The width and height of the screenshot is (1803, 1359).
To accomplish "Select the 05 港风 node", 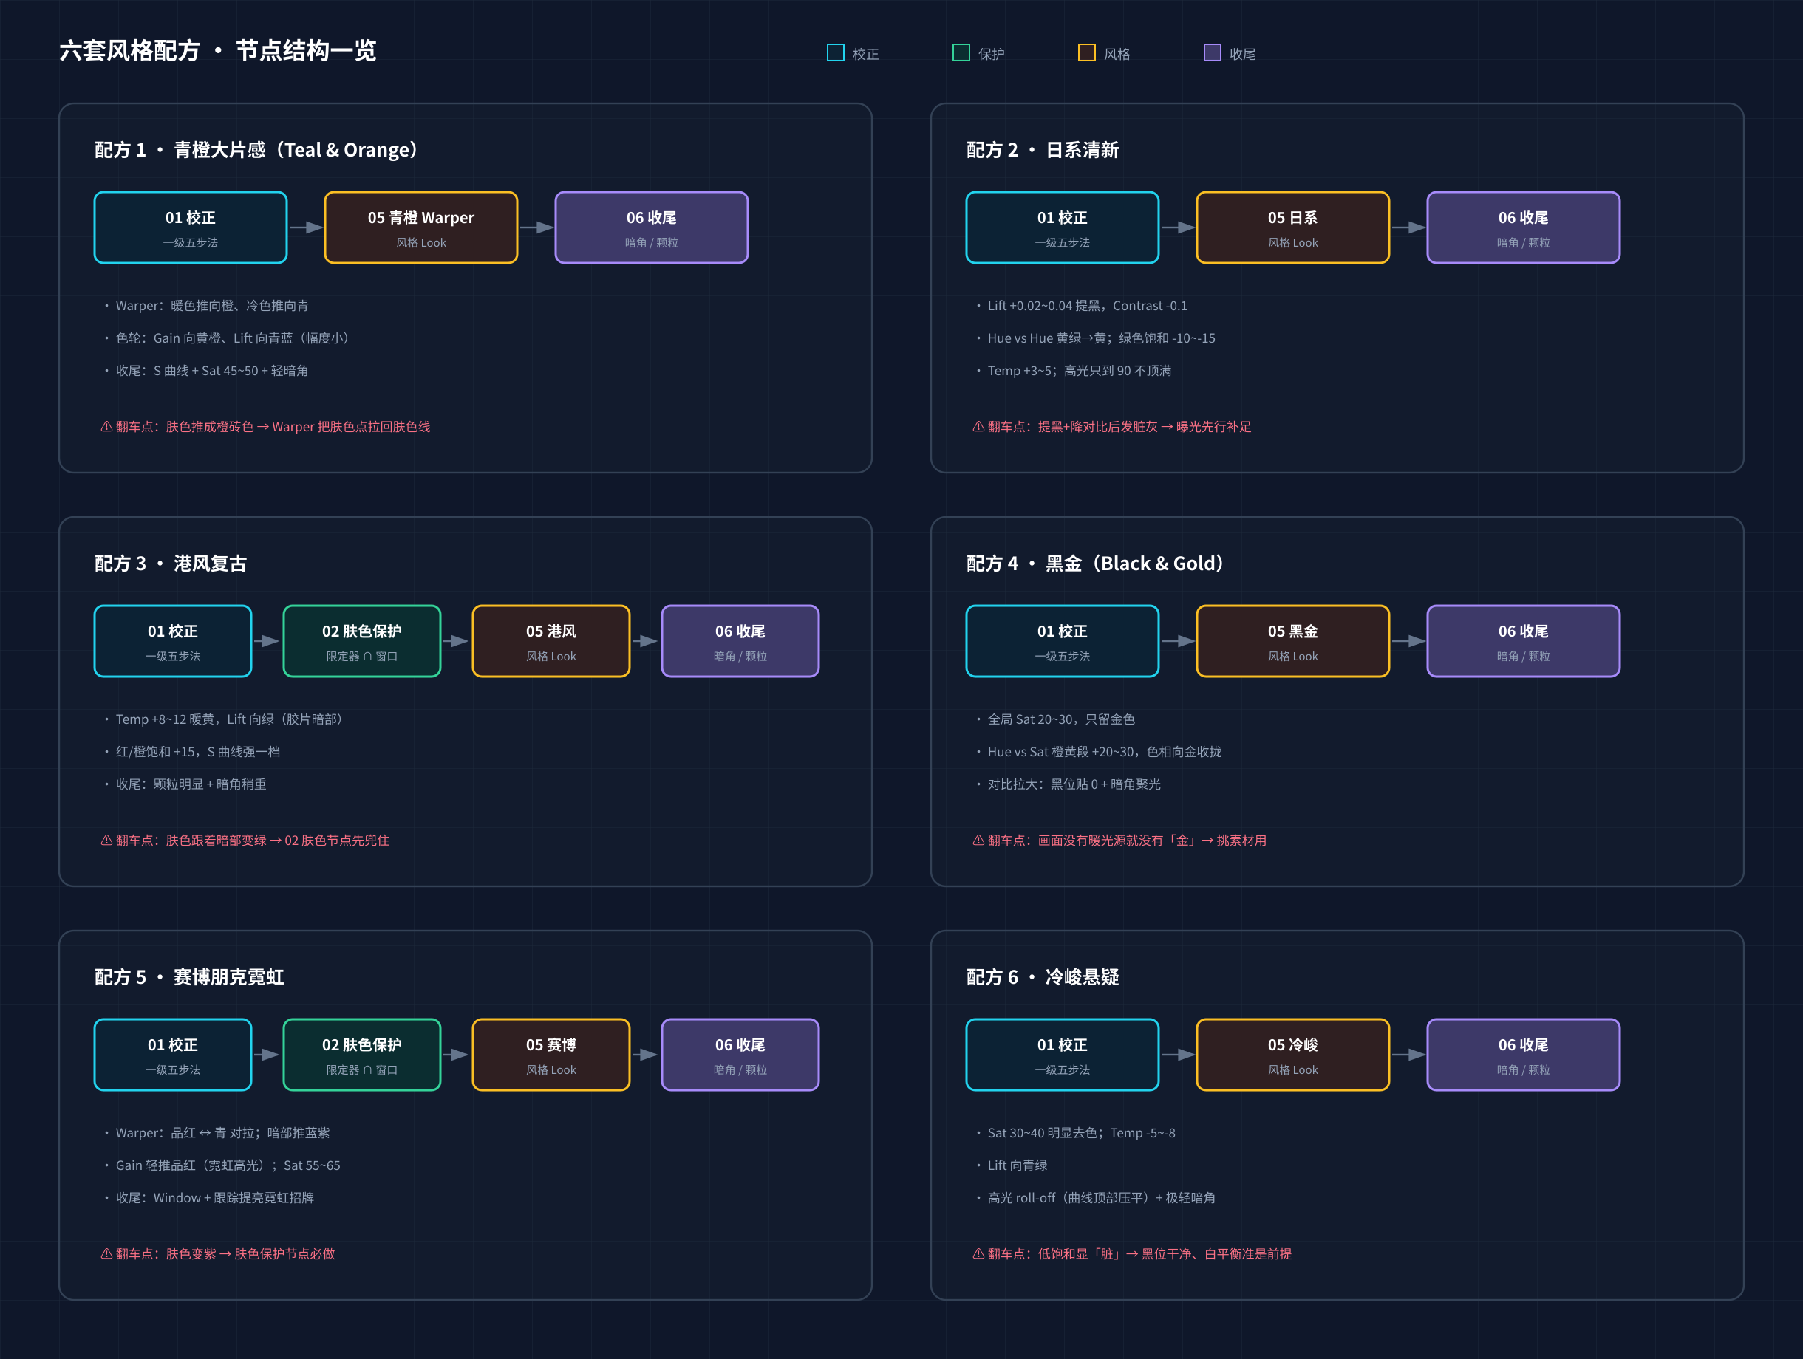I will tap(551, 641).
